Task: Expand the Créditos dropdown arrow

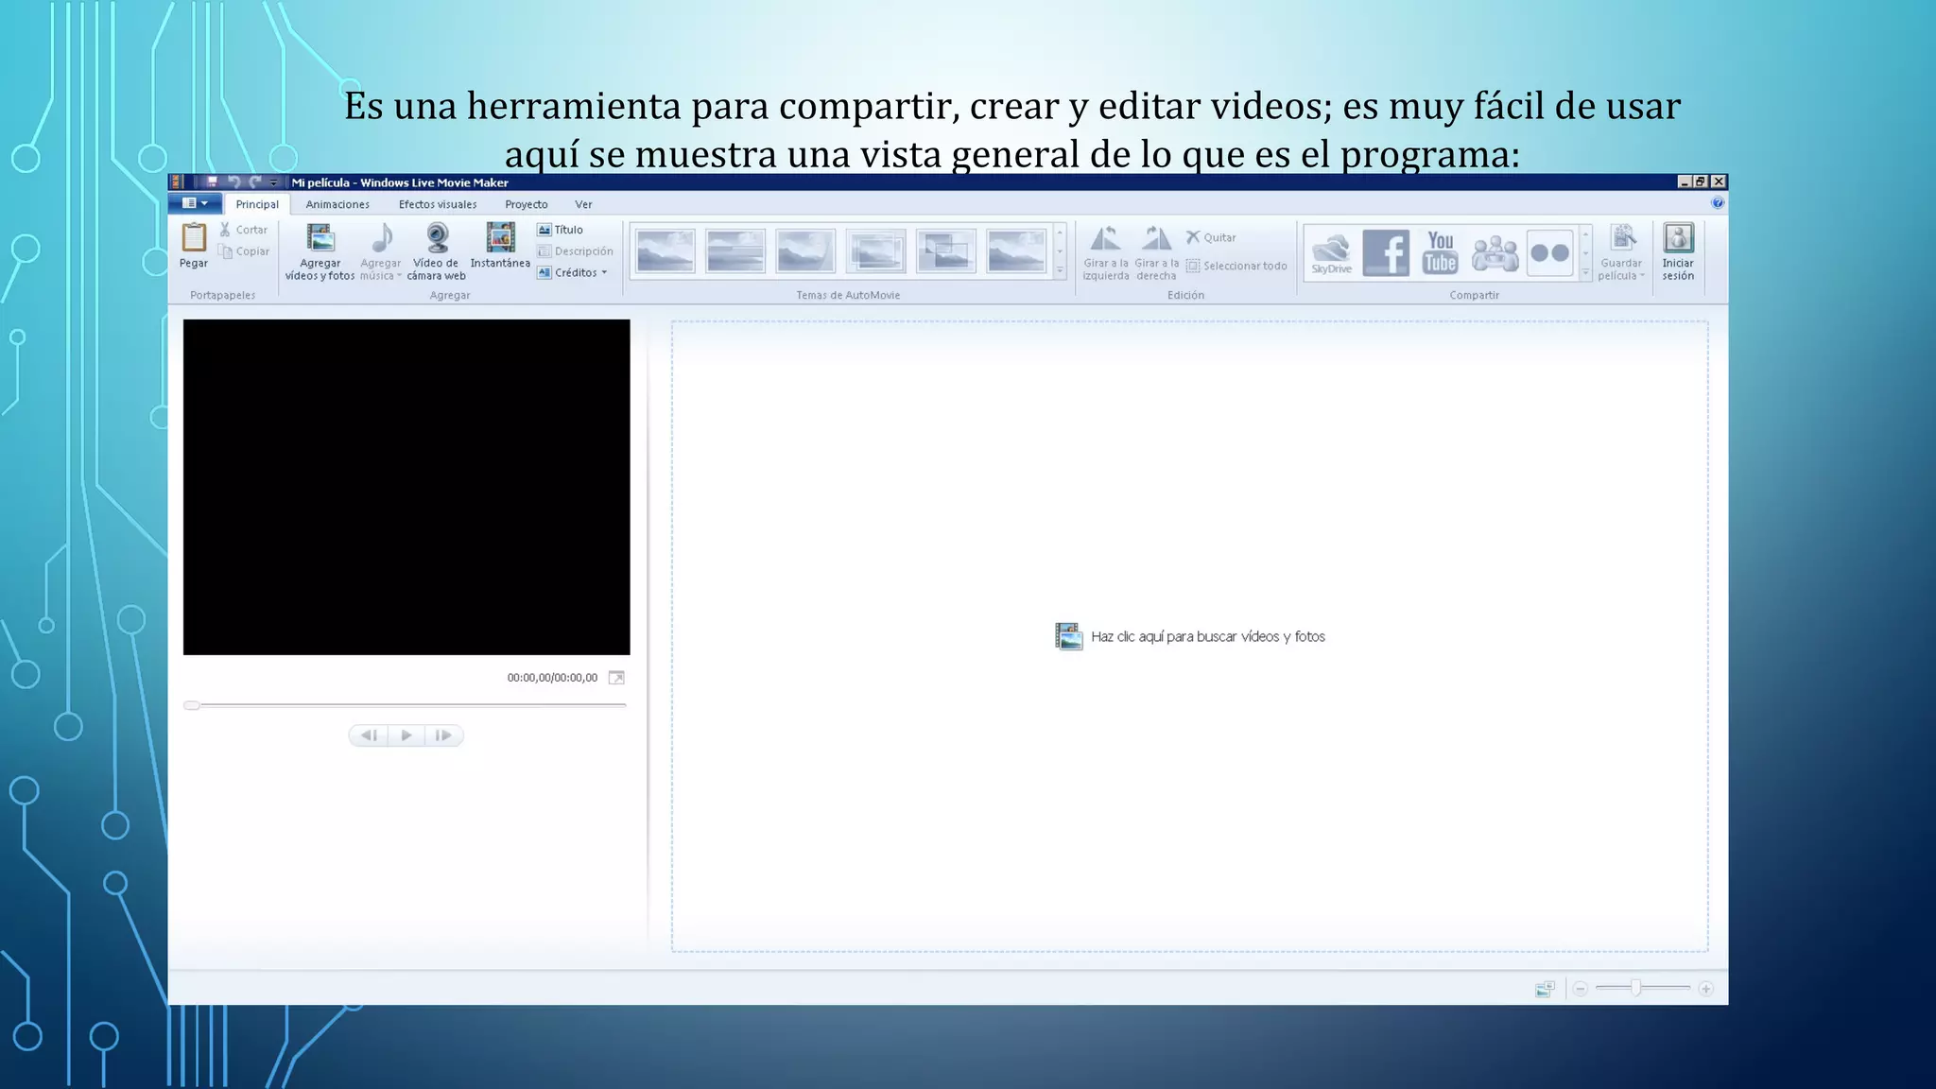Action: click(604, 273)
